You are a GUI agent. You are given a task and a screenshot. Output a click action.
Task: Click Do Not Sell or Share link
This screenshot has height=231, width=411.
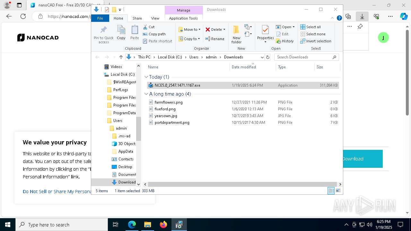[57, 192]
